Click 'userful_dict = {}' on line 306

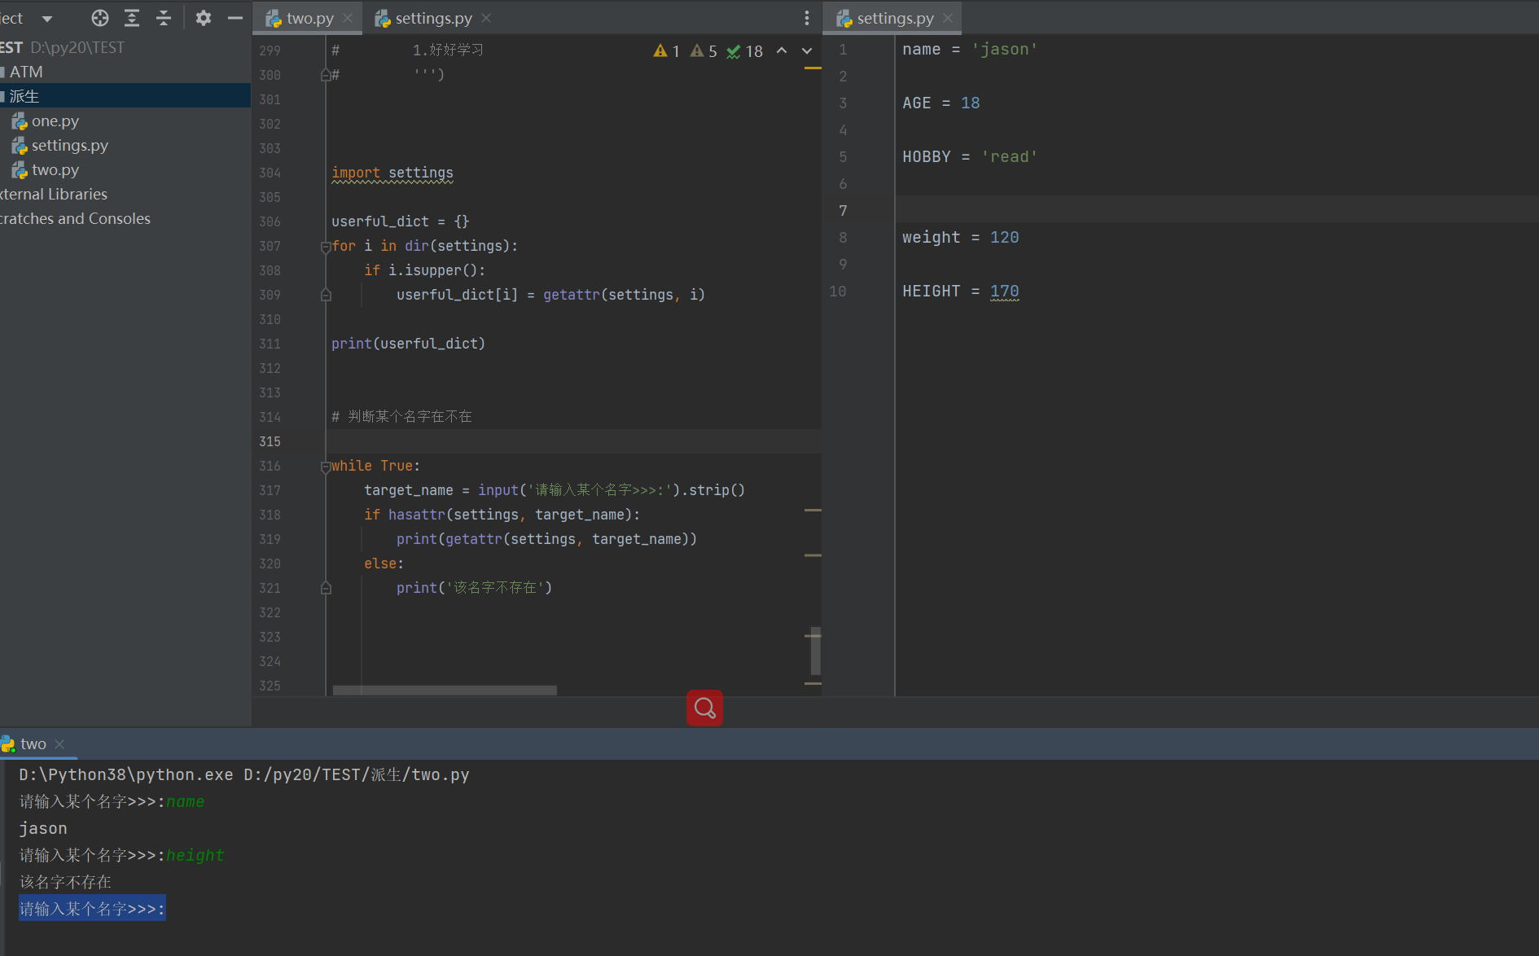click(x=401, y=221)
